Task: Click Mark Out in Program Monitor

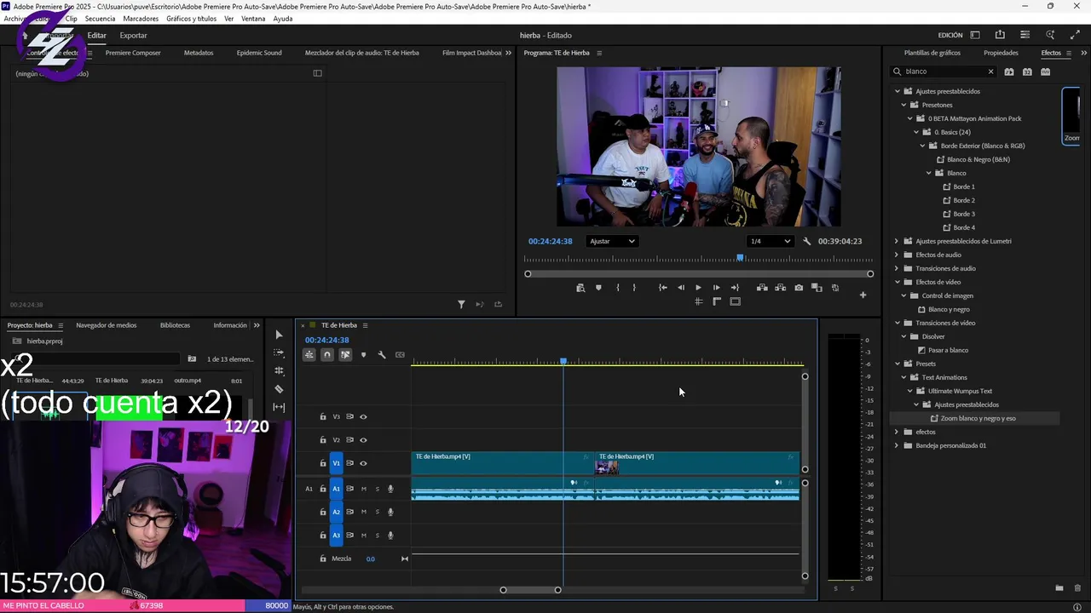Action: (634, 288)
